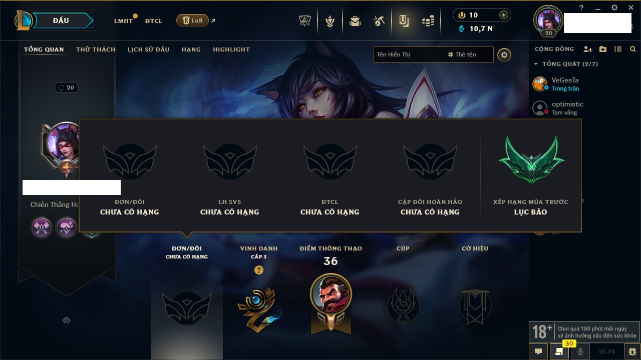Open the Store coins icon
The width and height of the screenshot is (641, 360).
click(x=428, y=21)
